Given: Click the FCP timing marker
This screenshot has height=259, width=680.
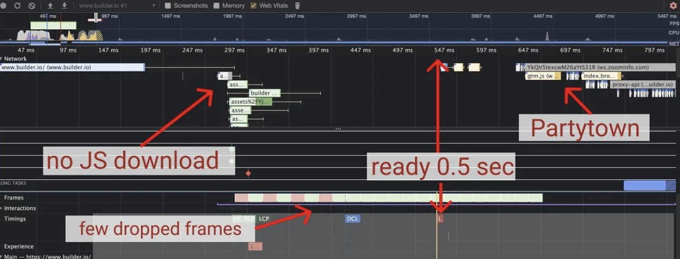Looking at the screenshot, I should 249,219.
